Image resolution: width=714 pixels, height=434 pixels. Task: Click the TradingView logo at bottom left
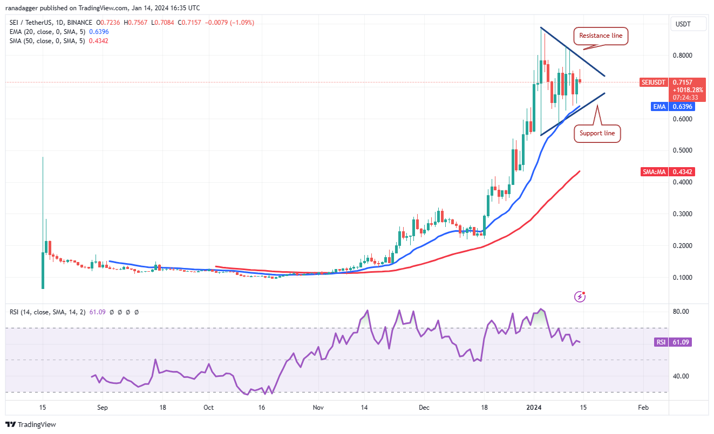click(30, 425)
